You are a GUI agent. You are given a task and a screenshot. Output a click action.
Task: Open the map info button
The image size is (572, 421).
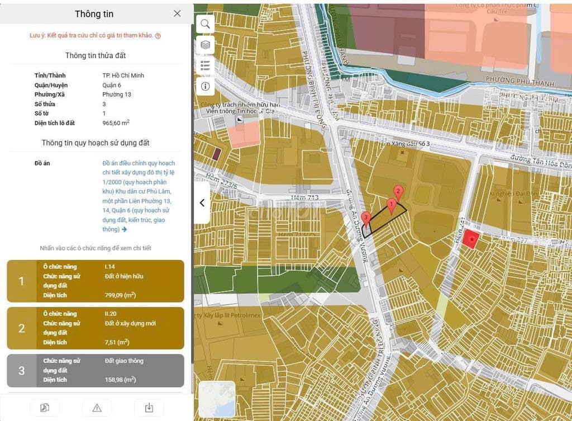click(x=206, y=86)
